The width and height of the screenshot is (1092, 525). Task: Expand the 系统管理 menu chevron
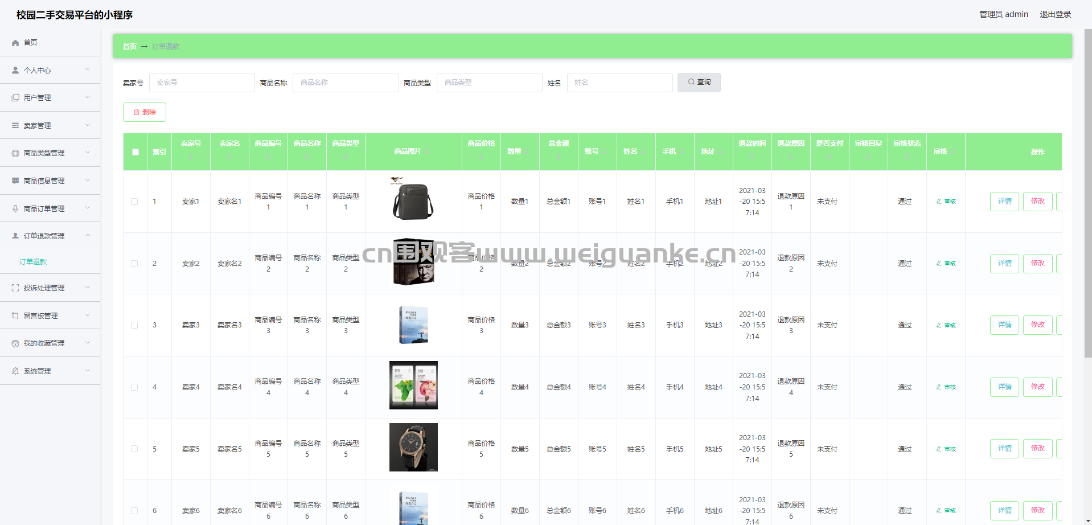point(88,371)
